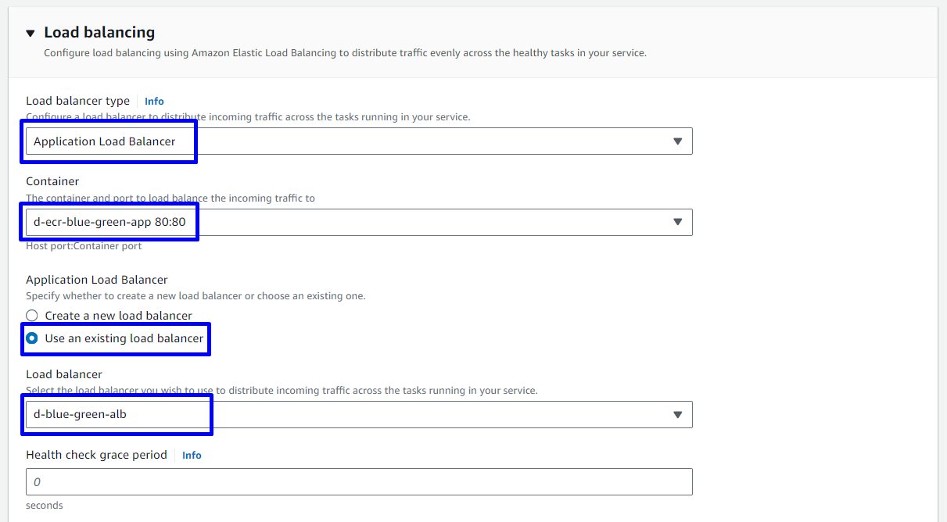The height and width of the screenshot is (522, 947).
Task: Click the 'Use an existing load balancer' label text
Action: coord(124,338)
